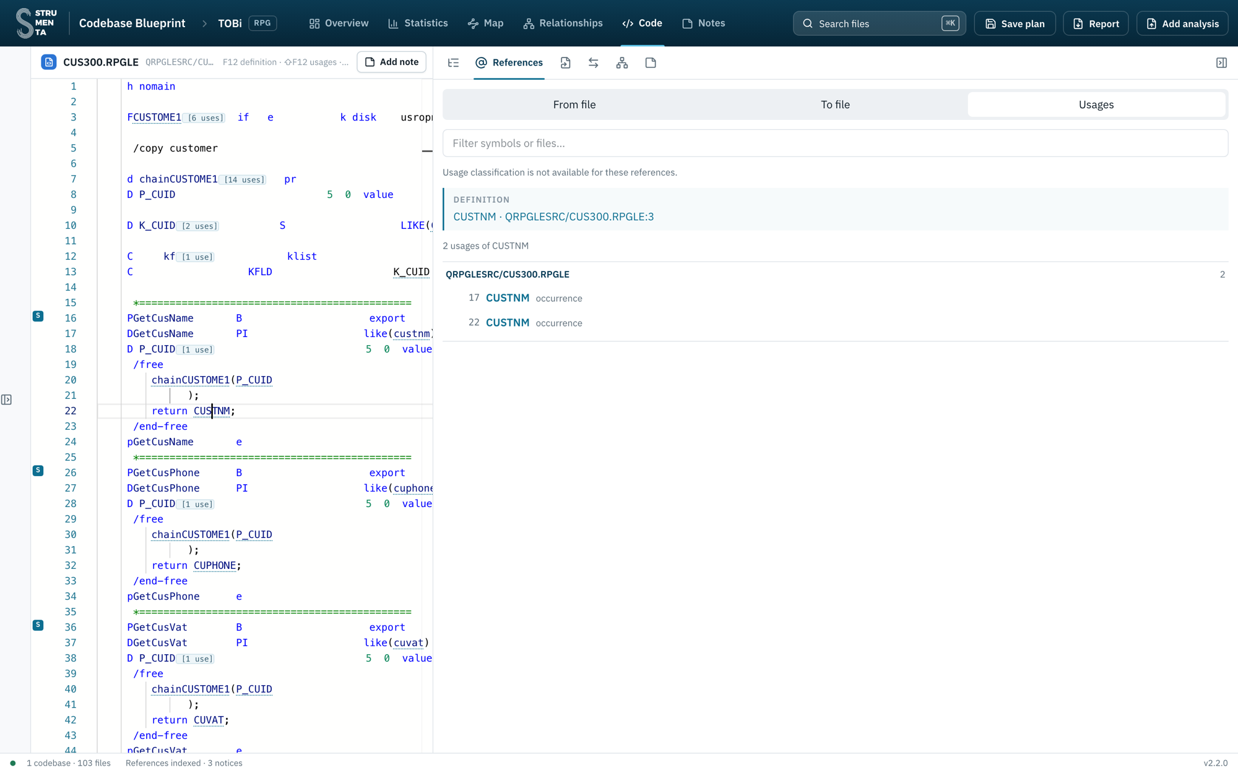Viewport: 1238px width, 773px height.
Task: Open the Code tab
Action: tap(643, 23)
